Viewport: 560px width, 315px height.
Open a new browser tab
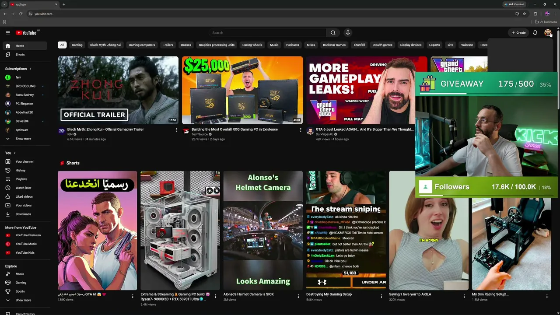pos(64,4)
